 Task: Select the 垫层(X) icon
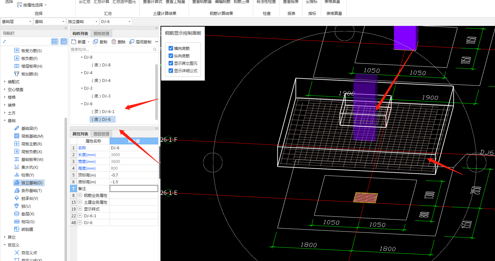[17, 214]
